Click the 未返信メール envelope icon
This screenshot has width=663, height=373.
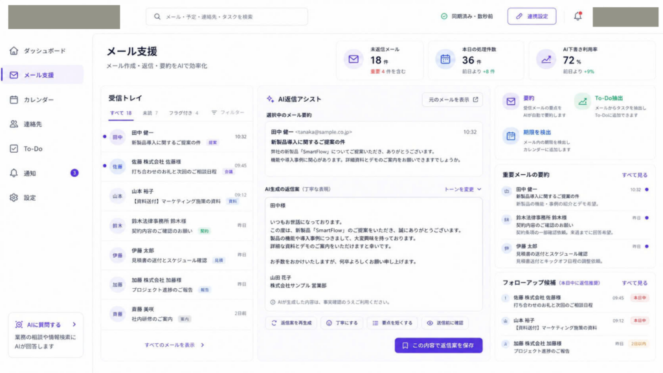354,59
